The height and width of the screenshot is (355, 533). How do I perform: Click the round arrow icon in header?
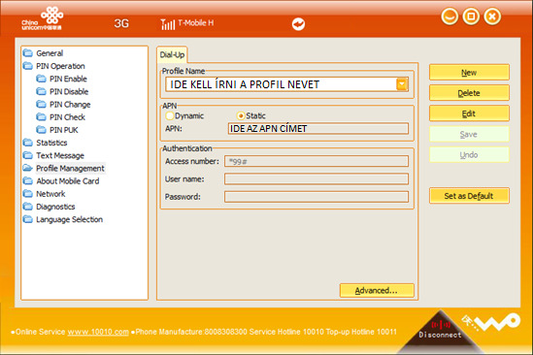[298, 24]
